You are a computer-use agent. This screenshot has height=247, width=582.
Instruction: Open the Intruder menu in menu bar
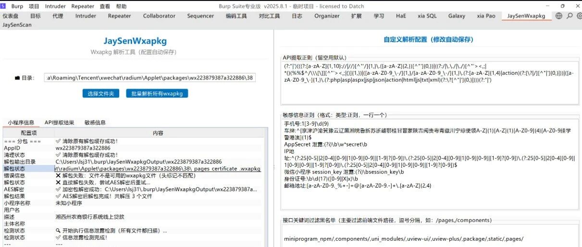pos(55,7)
